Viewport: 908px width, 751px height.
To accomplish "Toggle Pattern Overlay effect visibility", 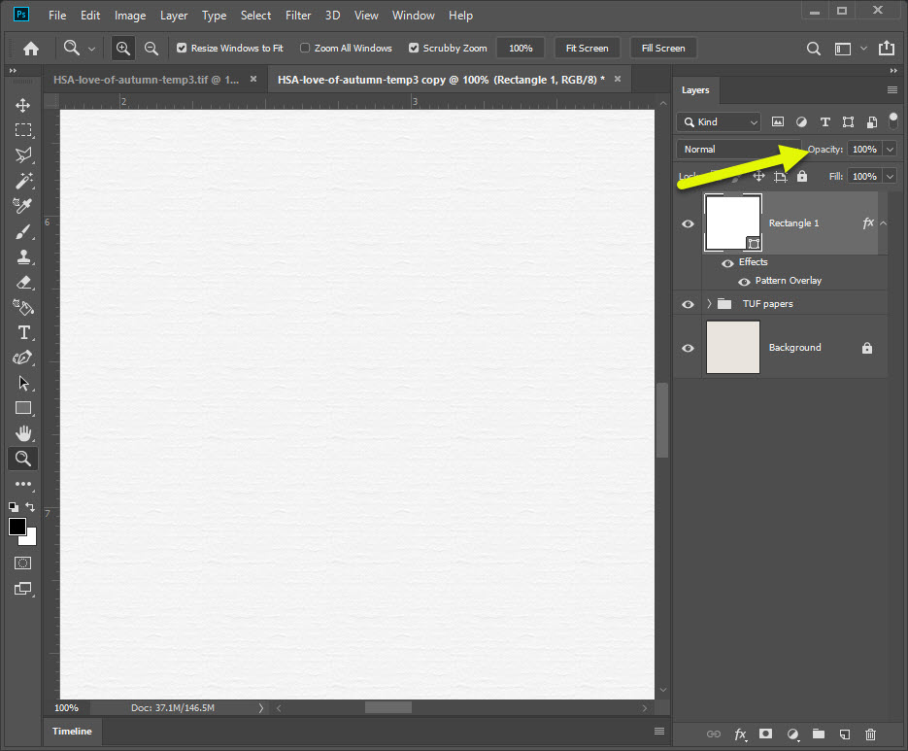I will coord(744,282).
